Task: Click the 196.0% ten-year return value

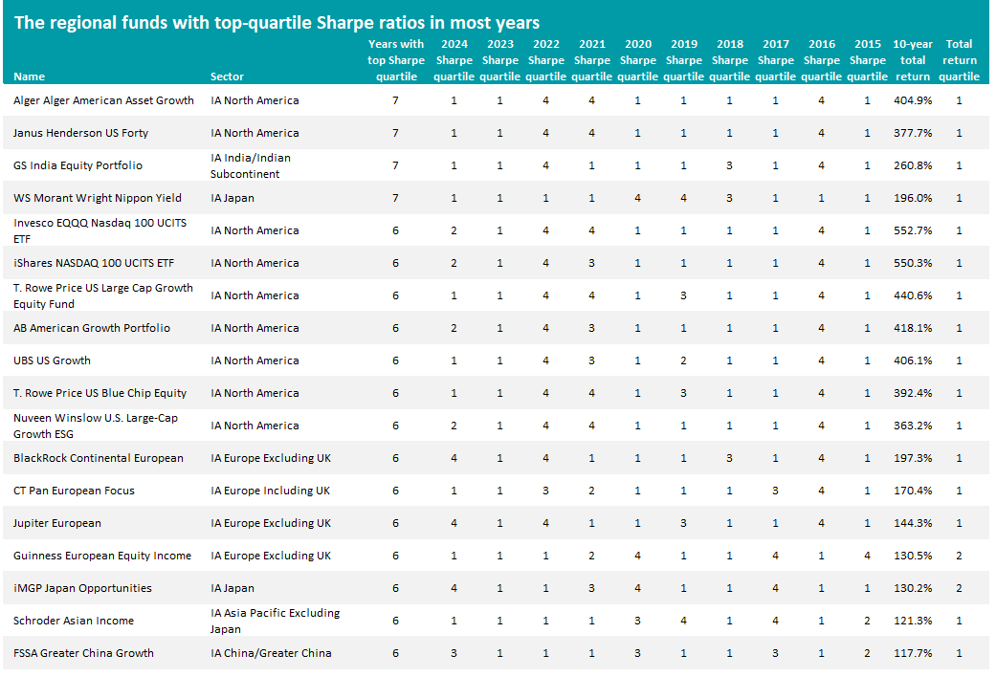Action: click(913, 198)
